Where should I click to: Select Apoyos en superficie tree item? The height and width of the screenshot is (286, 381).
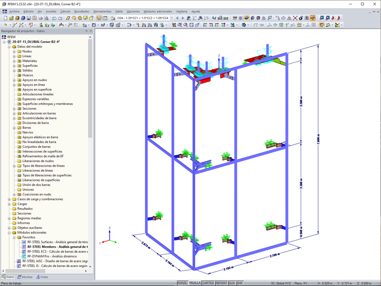34,90
